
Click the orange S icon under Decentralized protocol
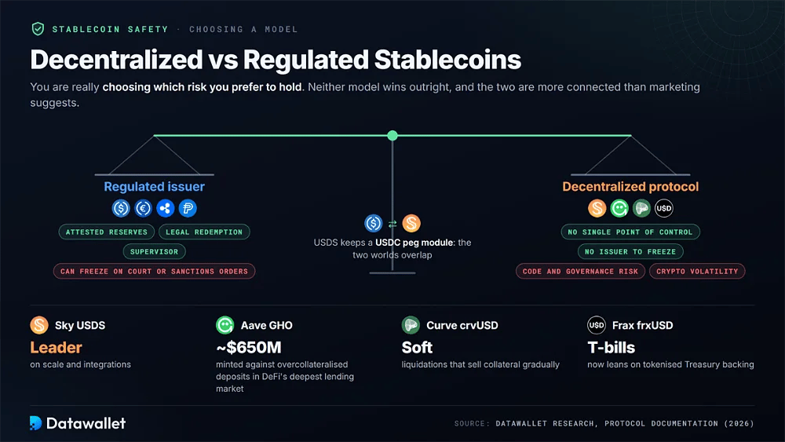coord(597,208)
